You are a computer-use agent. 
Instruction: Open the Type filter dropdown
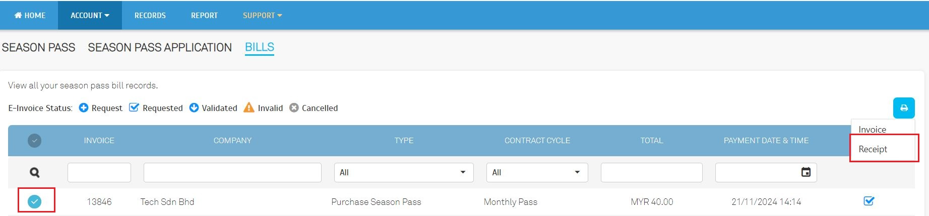403,172
